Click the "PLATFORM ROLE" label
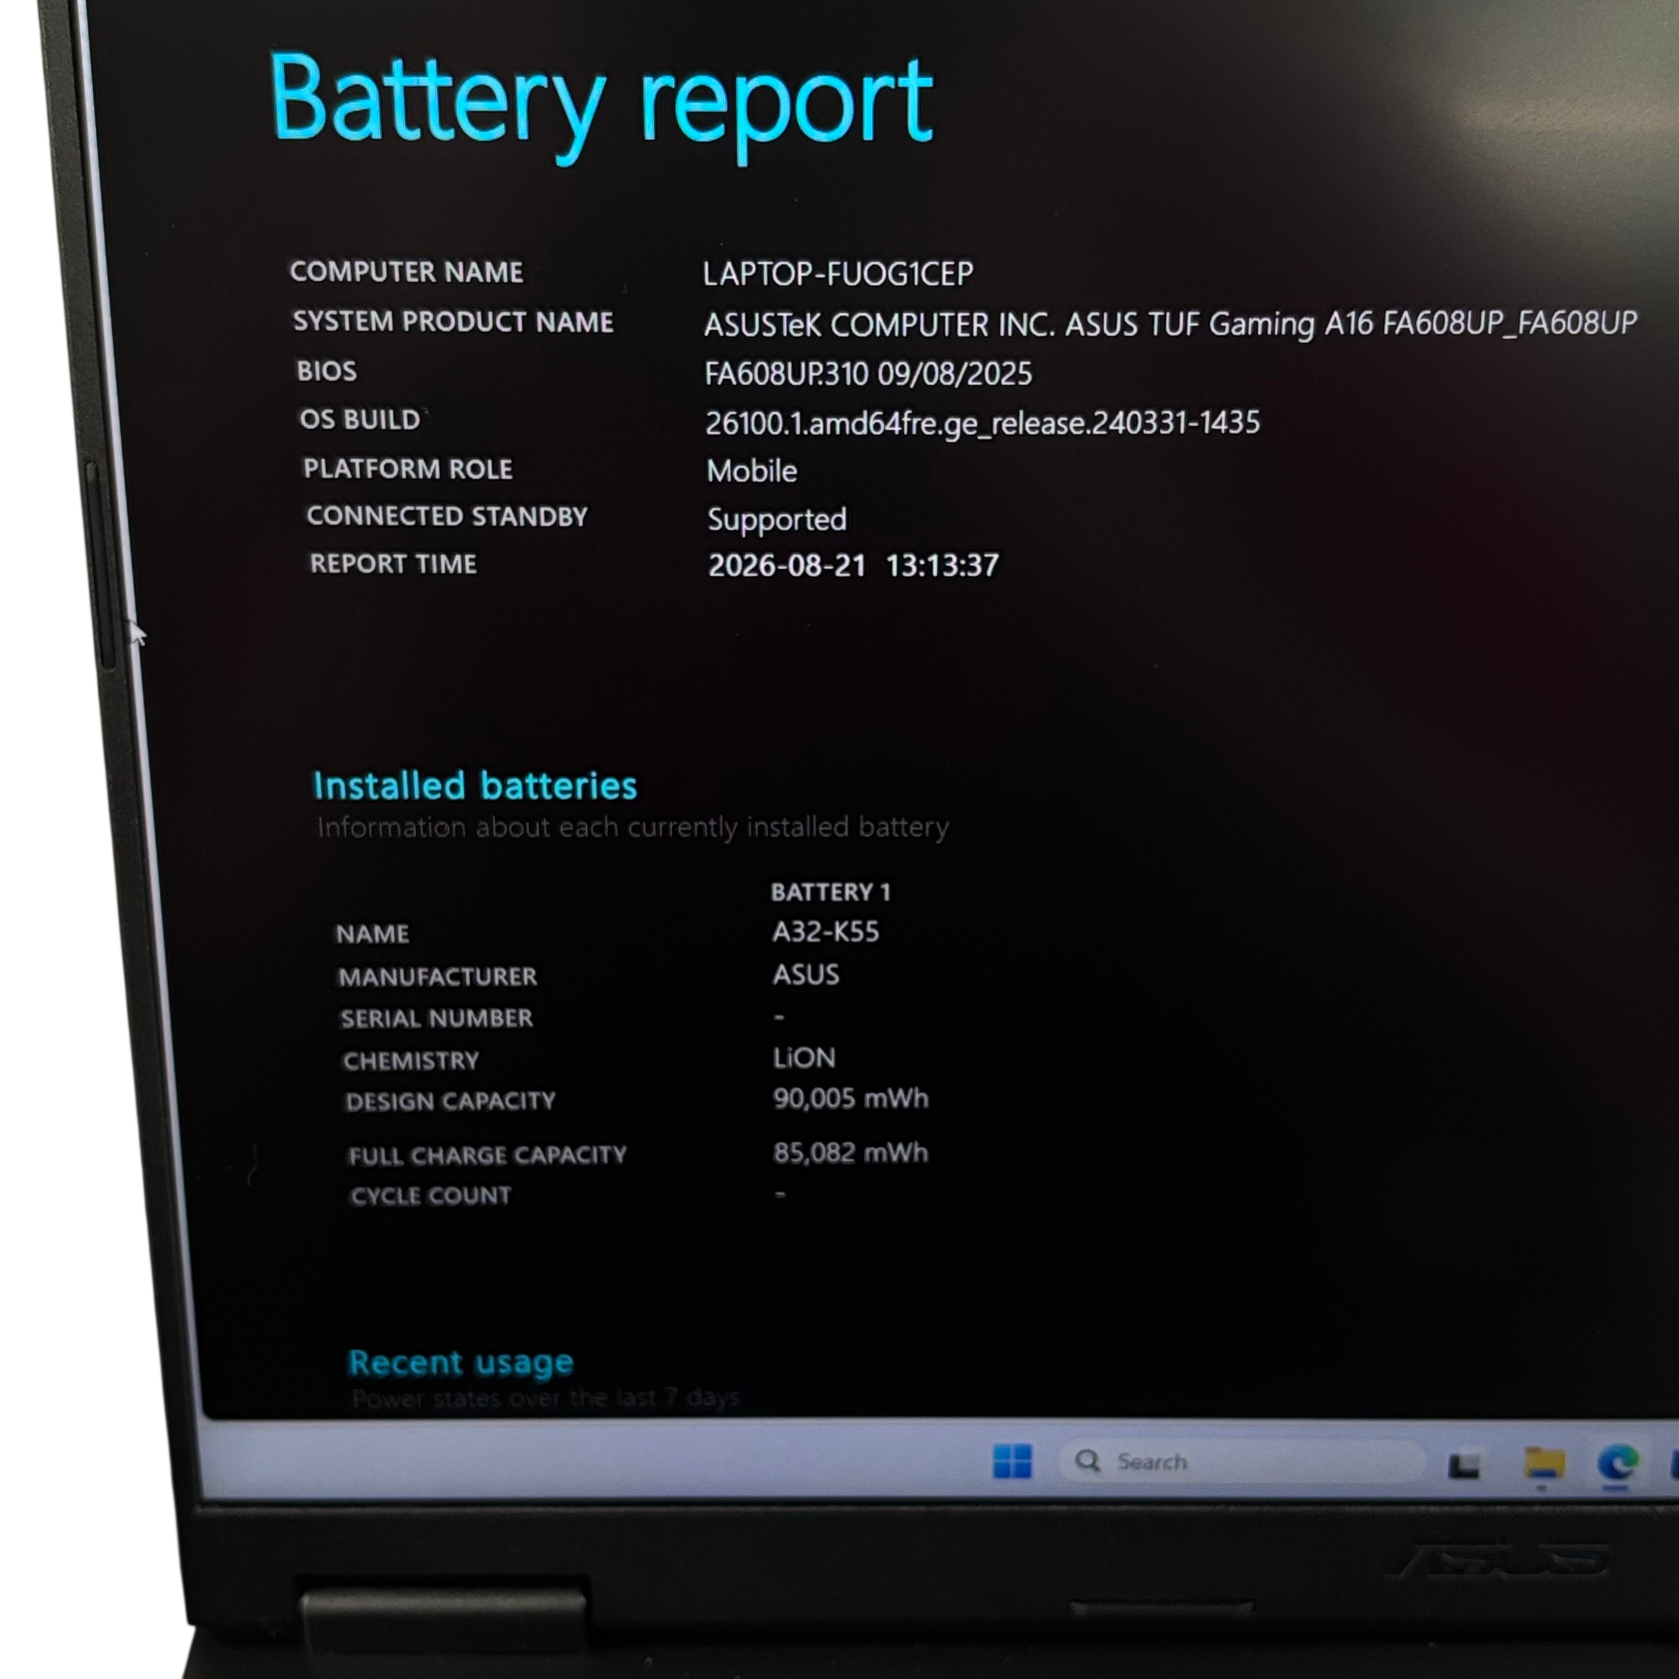 pos(408,469)
